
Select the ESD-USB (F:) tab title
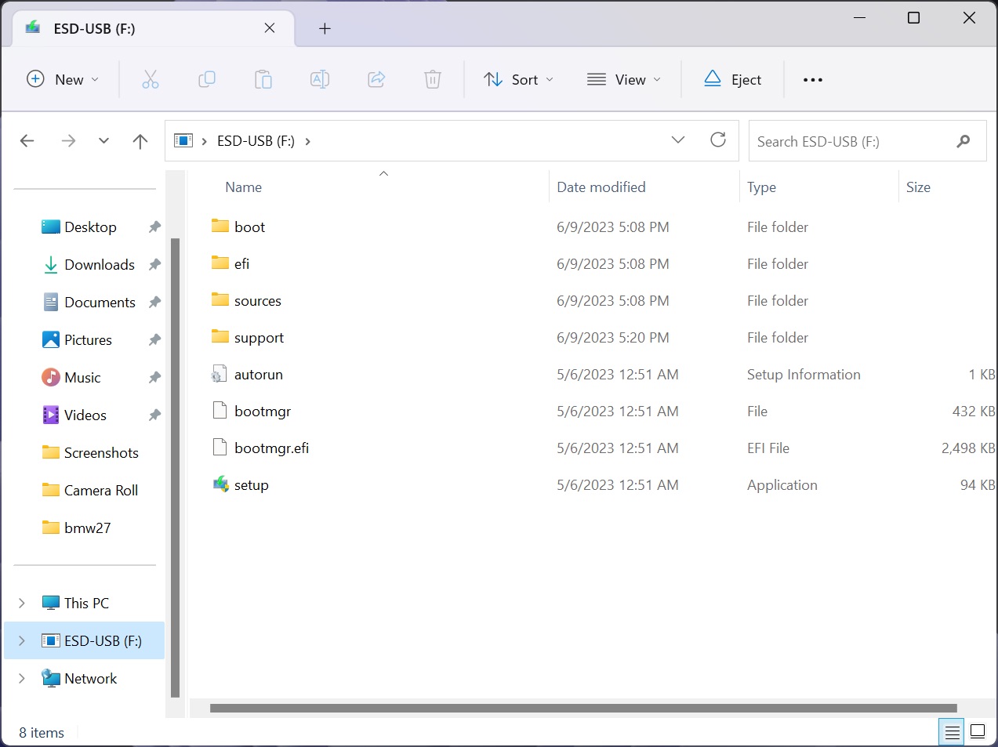click(94, 28)
